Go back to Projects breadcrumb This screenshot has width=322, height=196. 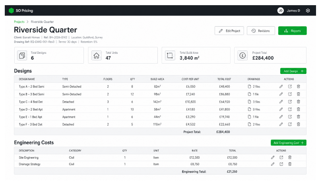coord(19,22)
